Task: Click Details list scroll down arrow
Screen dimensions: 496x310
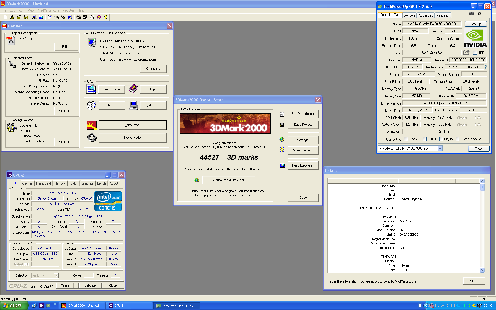Action: pyautogui.click(x=482, y=270)
